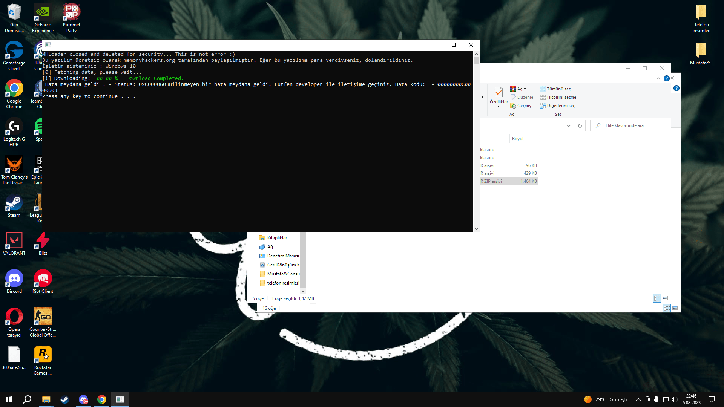Select the Steam desktop shortcut
This screenshot has height=407, width=724.
tap(14, 206)
